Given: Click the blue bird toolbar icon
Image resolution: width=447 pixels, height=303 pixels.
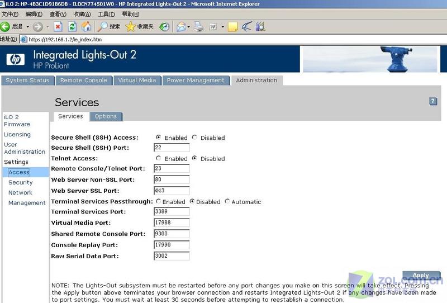Looking at the screenshot, I should [x=246, y=27].
